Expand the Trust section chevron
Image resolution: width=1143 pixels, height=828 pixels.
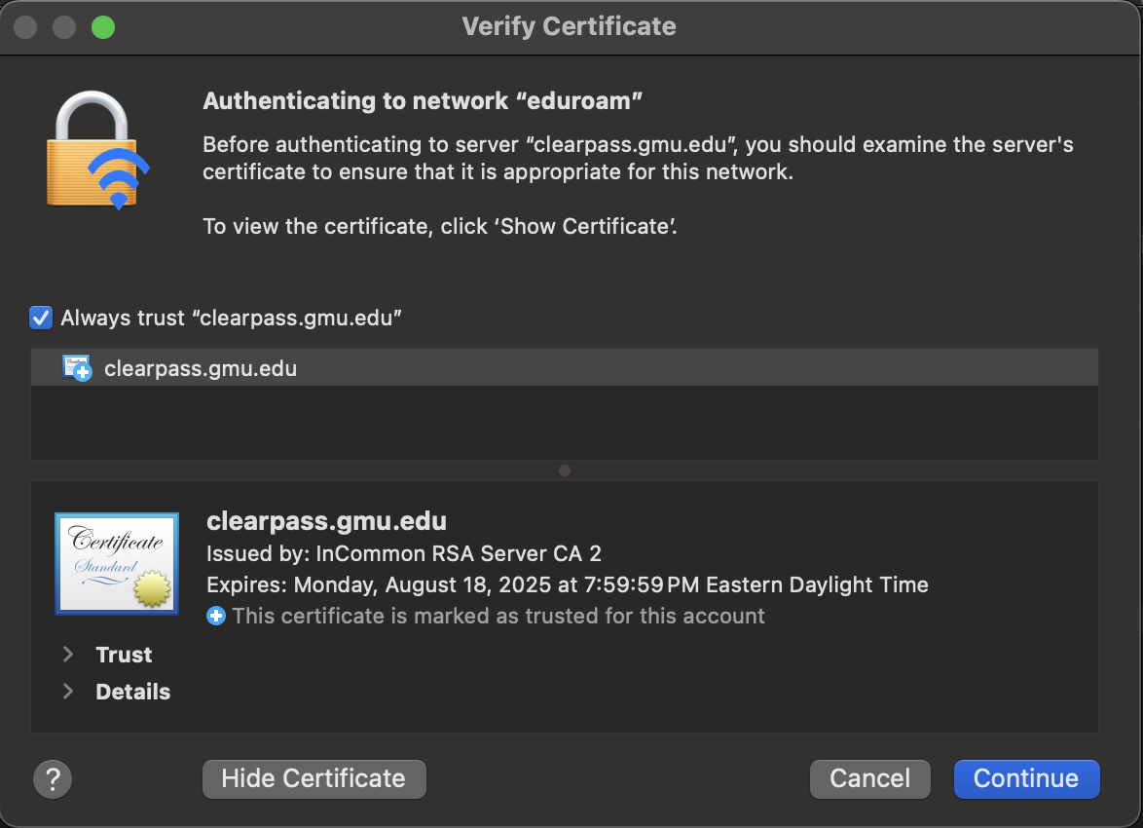coord(68,655)
